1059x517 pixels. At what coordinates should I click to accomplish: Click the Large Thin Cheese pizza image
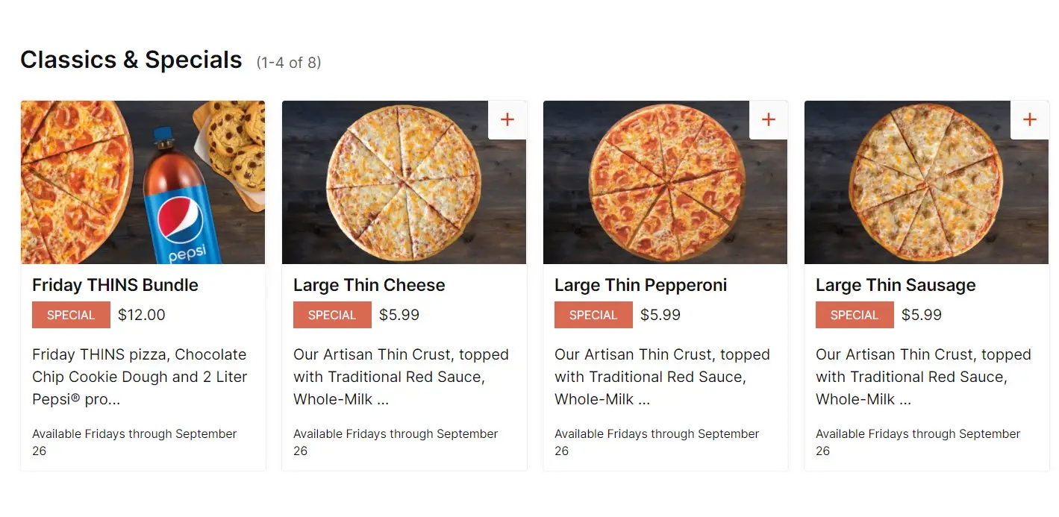[x=404, y=182]
